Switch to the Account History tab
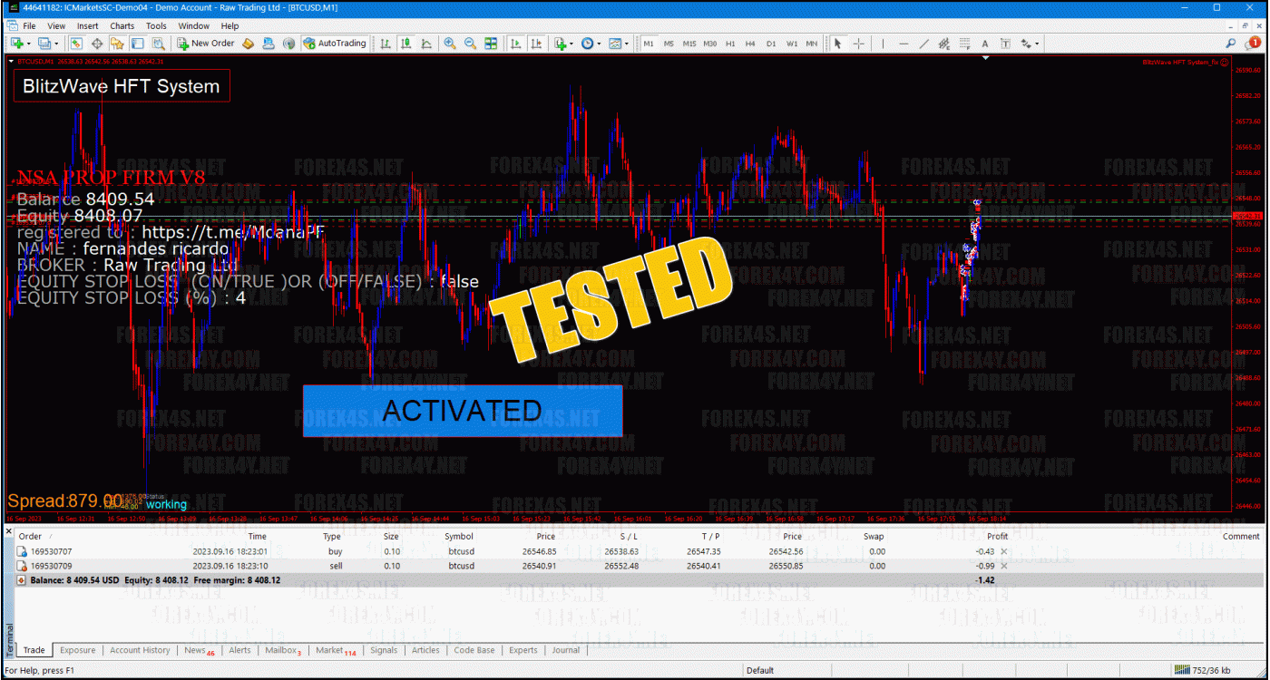This screenshot has height=680, width=1270. coord(140,650)
